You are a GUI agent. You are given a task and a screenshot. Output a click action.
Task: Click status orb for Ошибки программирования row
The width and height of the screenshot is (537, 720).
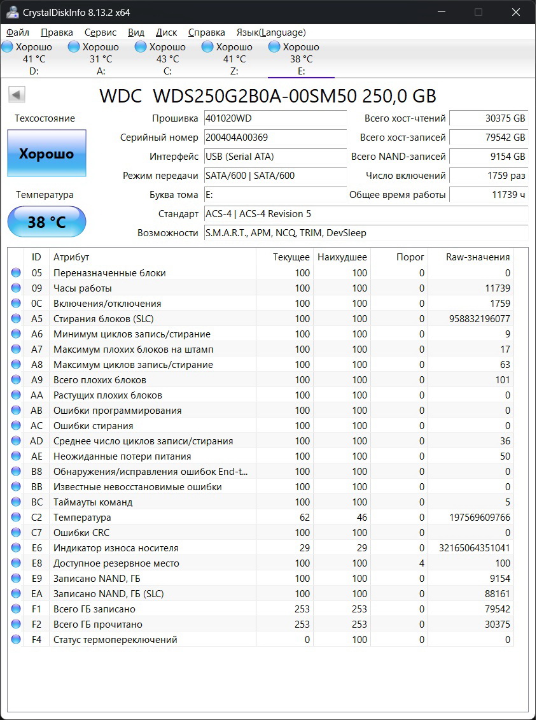pos(16,411)
